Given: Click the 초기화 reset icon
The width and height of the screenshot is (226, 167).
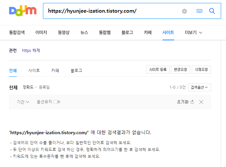Looking at the screenshot, I should pyautogui.click(x=192, y=102).
